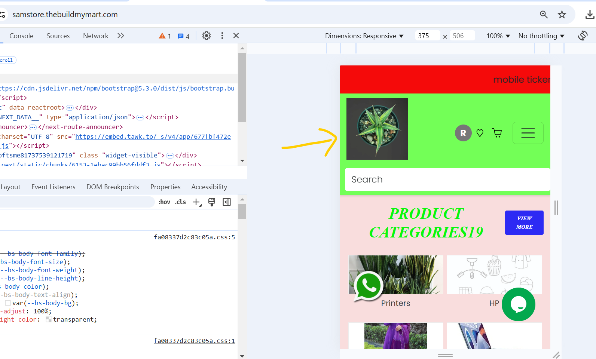
Task: Switch to the Console tab
Action: [x=21, y=36]
